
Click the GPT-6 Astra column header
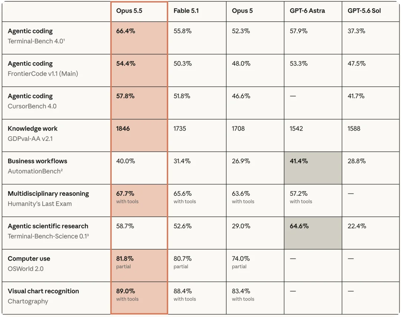(x=307, y=11)
